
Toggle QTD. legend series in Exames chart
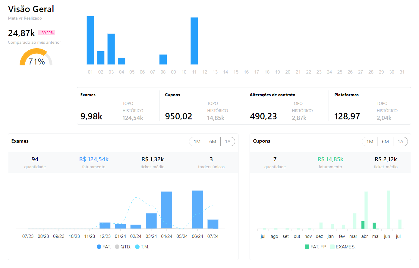coord(123,247)
